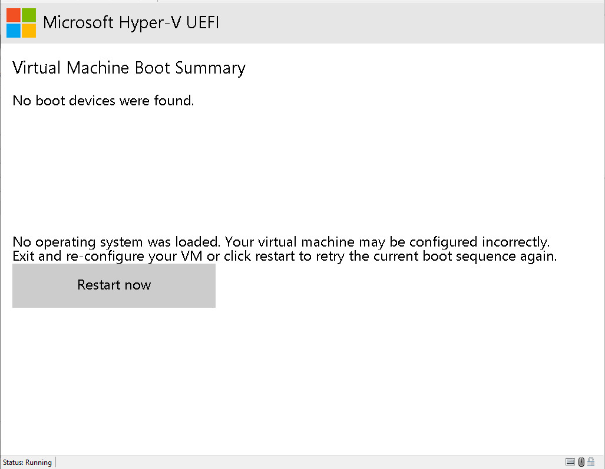Click the keyboard input status icon

click(570, 462)
